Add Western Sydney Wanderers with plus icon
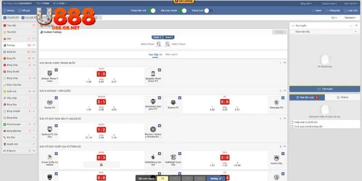Screen dimensions: 362x181 point(159,126)
